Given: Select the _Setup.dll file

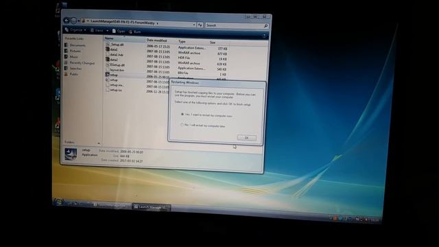Looking at the screenshot, I should pyautogui.click(x=115, y=44).
